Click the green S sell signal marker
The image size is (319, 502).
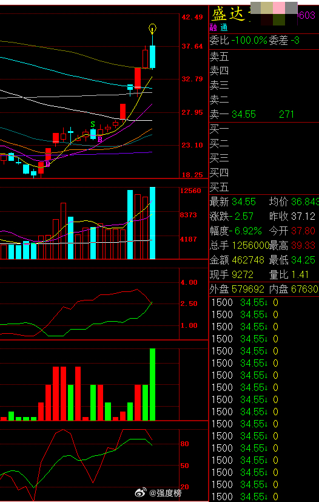[93, 124]
